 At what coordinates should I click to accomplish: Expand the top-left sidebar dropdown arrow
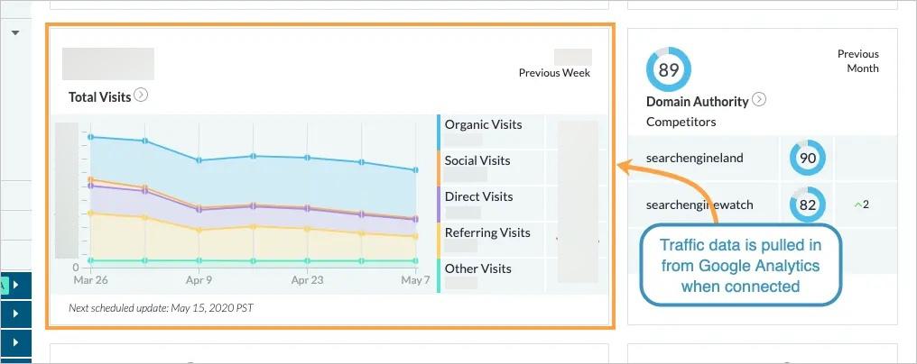pyautogui.click(x=15, y=32)
